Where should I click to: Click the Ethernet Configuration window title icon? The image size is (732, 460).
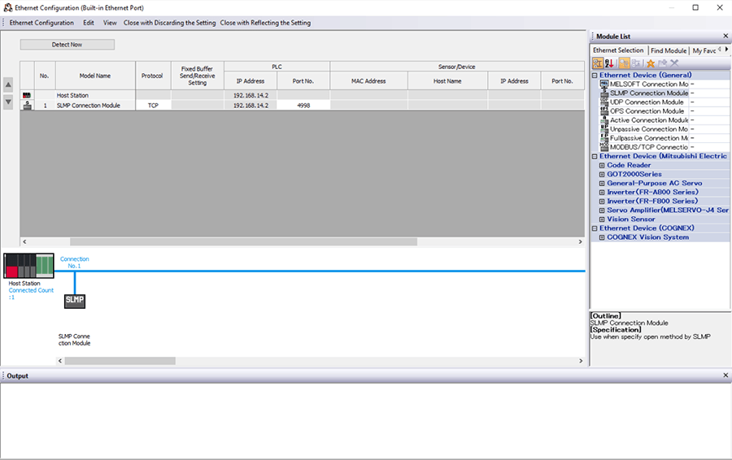tap(7, 7)
